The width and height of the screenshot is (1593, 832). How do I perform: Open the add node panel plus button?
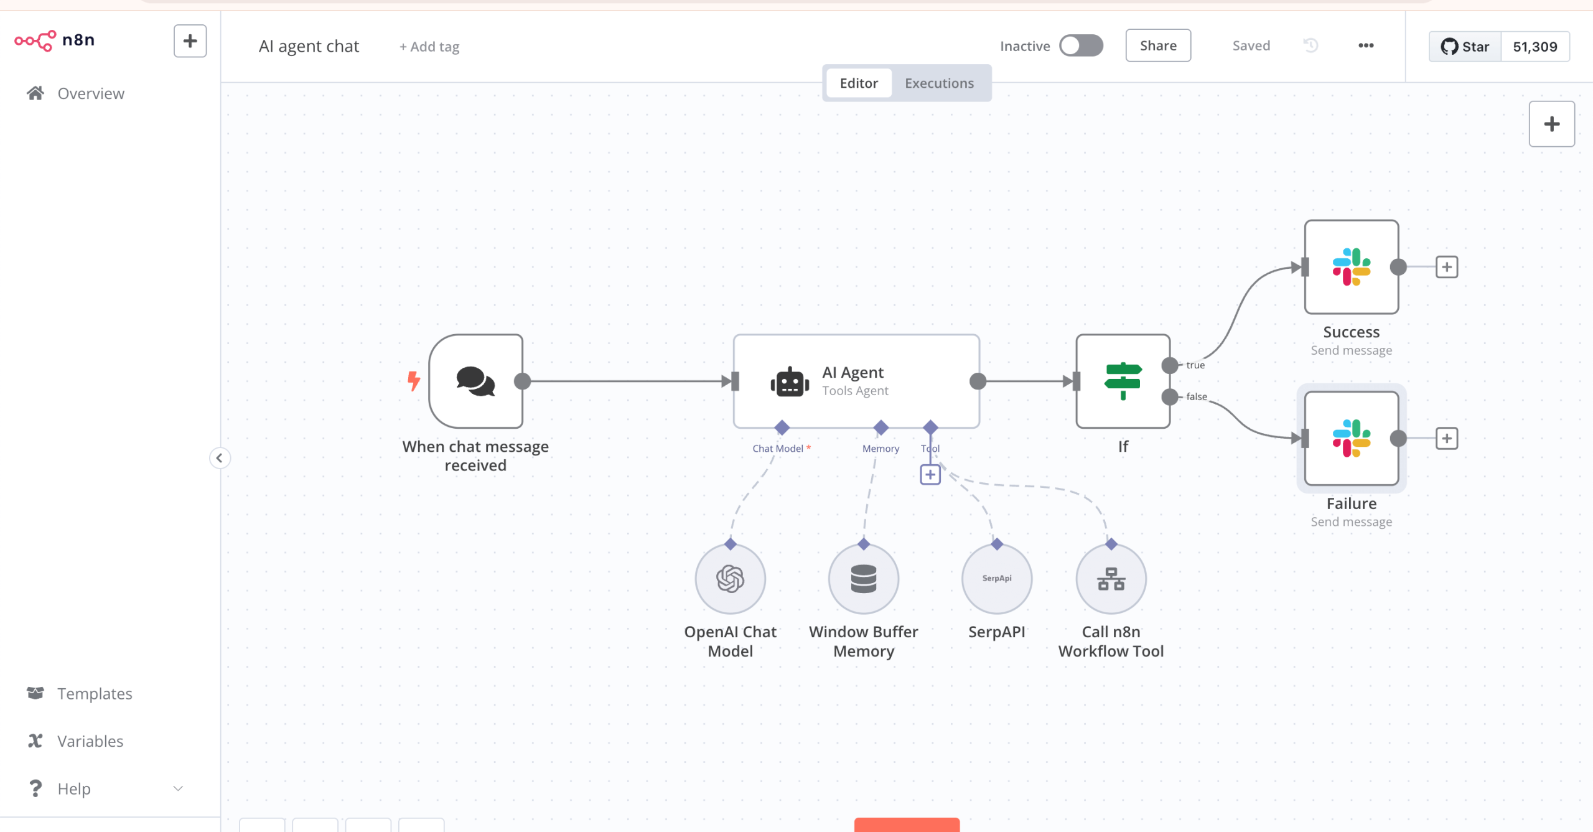[x=1552, y=124]
